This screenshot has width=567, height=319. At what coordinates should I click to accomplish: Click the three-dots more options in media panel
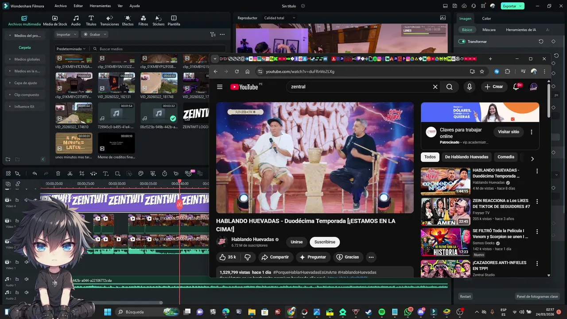pos(222,34)
